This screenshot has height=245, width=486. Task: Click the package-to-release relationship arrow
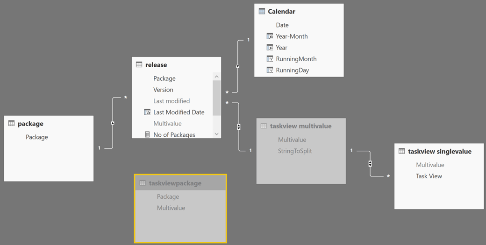pyautogui.click(x=113, y=123)
